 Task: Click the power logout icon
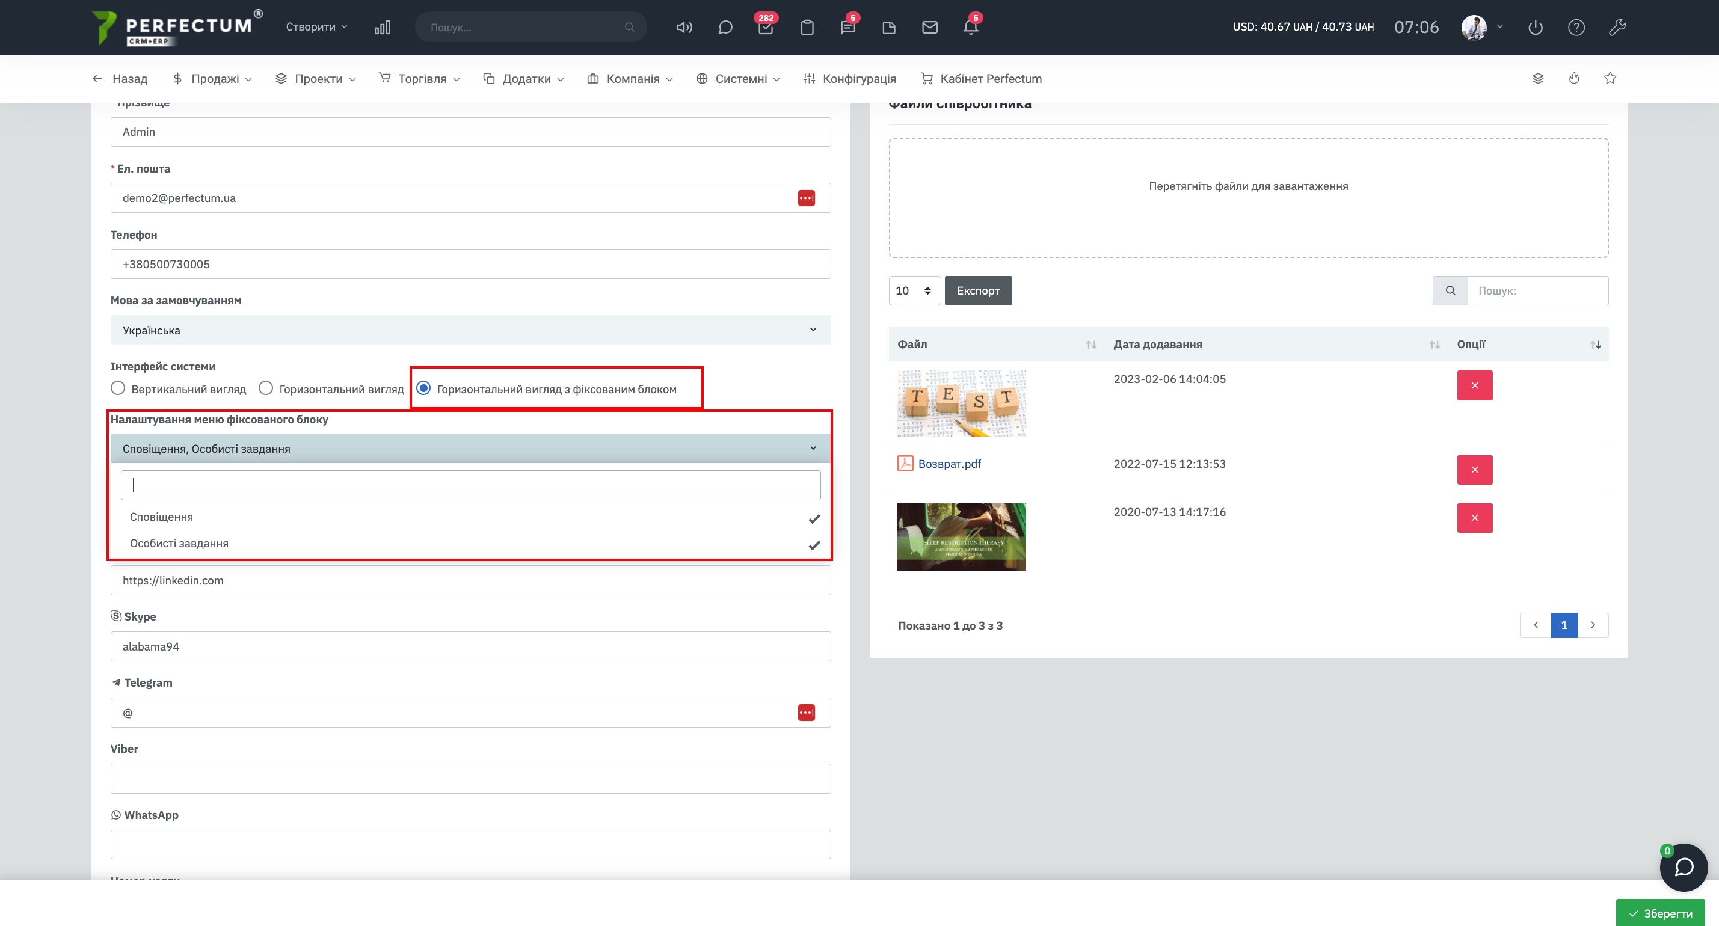pos(1535,27)
